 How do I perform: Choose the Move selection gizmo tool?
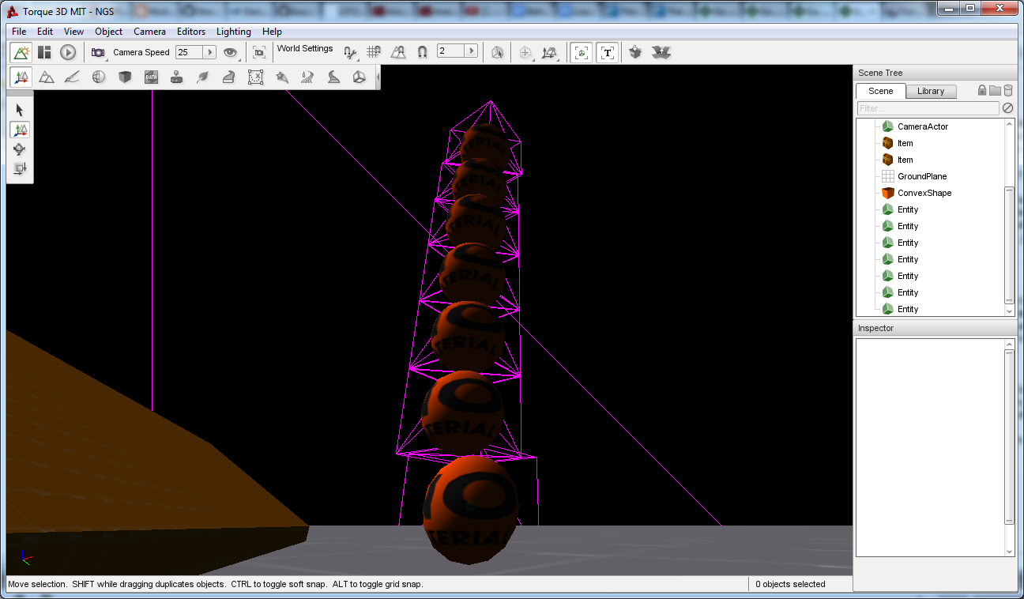click(20, 130)
